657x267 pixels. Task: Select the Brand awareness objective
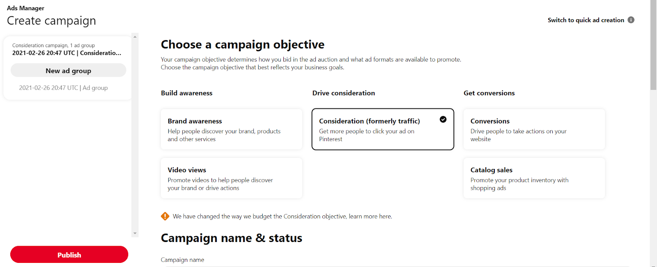coord(231,129)
